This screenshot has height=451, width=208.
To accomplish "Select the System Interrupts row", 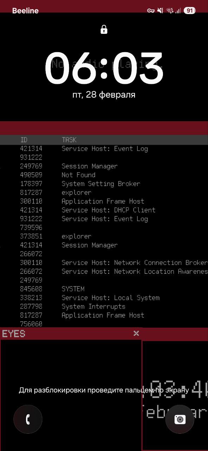I will point(104,307).
